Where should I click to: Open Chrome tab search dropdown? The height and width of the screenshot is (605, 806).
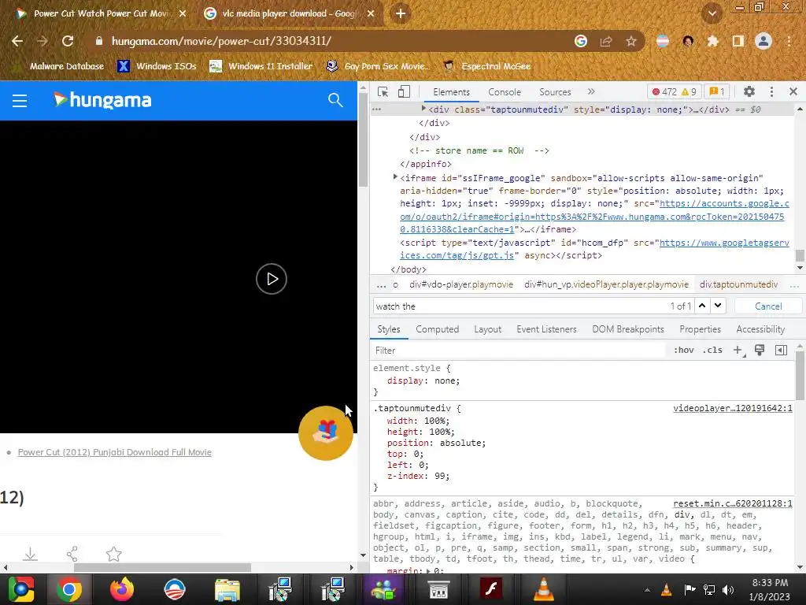pyautogui.click(x=712, y=13)
